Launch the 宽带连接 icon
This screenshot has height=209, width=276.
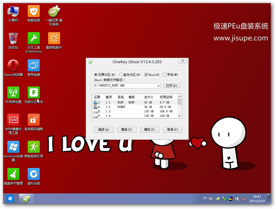pos(34,68)
